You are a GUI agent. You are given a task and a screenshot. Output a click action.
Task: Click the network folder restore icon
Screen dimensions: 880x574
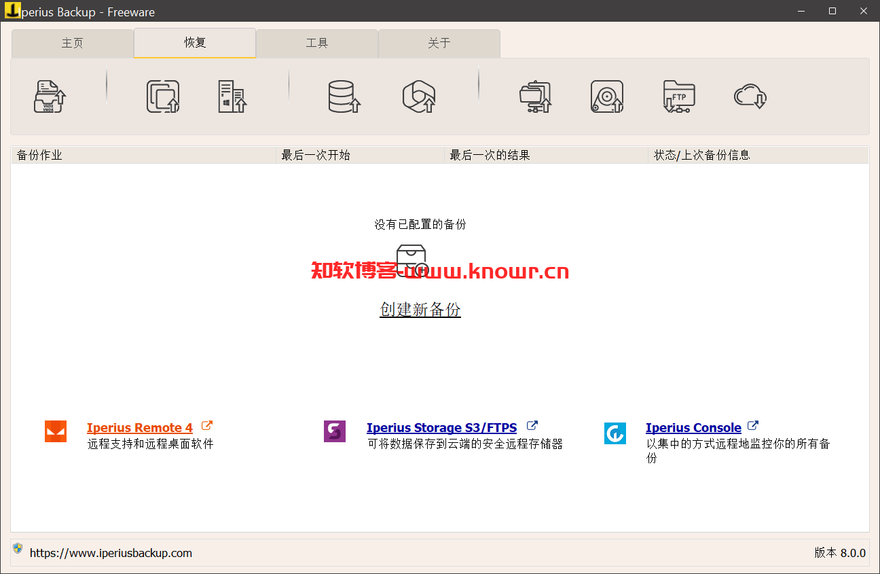pos(536,97)
